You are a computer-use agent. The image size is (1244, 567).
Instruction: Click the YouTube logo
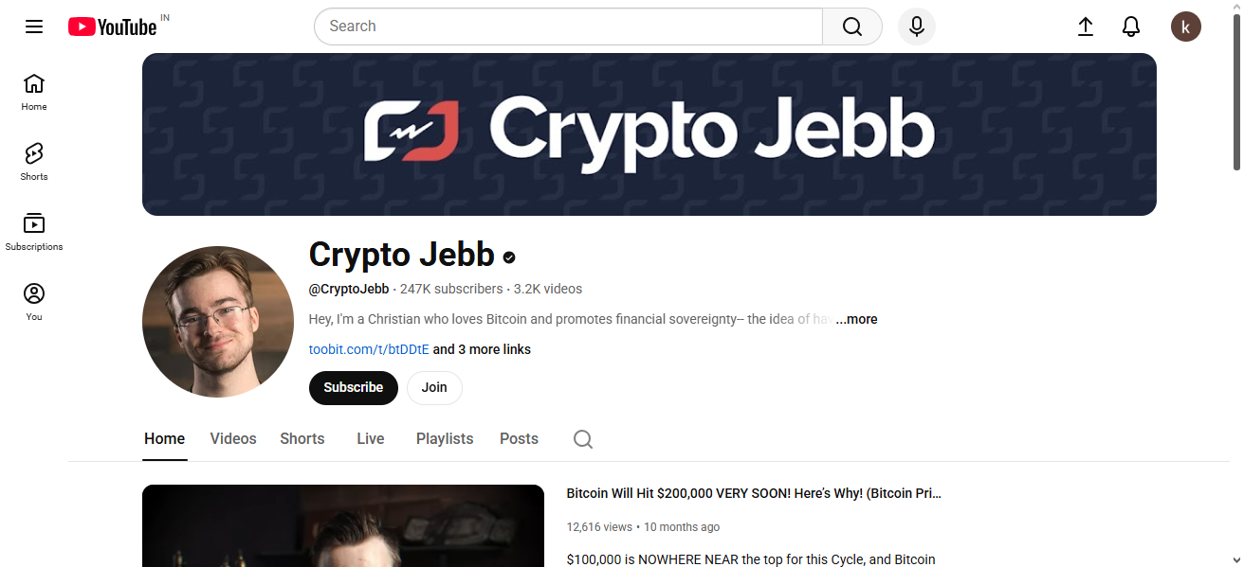click(113, 27)
